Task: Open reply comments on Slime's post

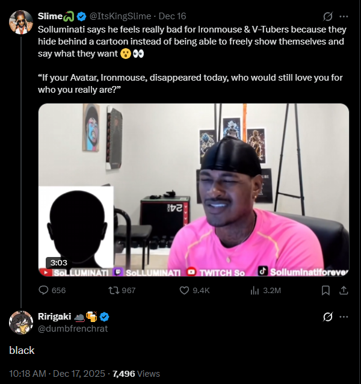Action: pyautogui.click(x=52, y=291)
